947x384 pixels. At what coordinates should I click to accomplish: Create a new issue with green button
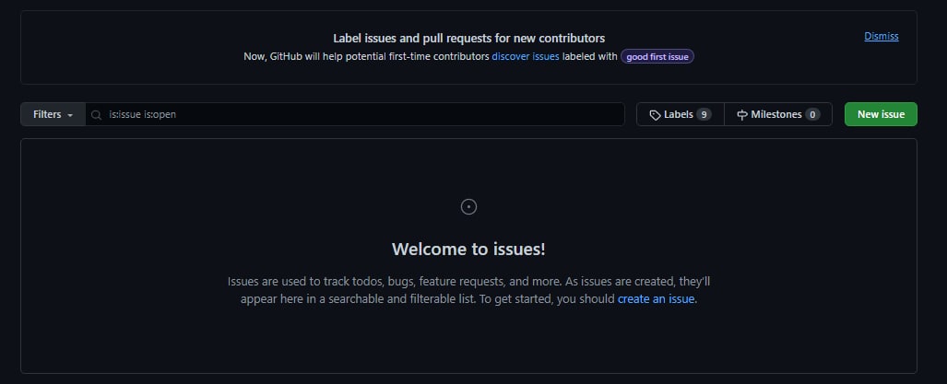click(x=881, y=114)
